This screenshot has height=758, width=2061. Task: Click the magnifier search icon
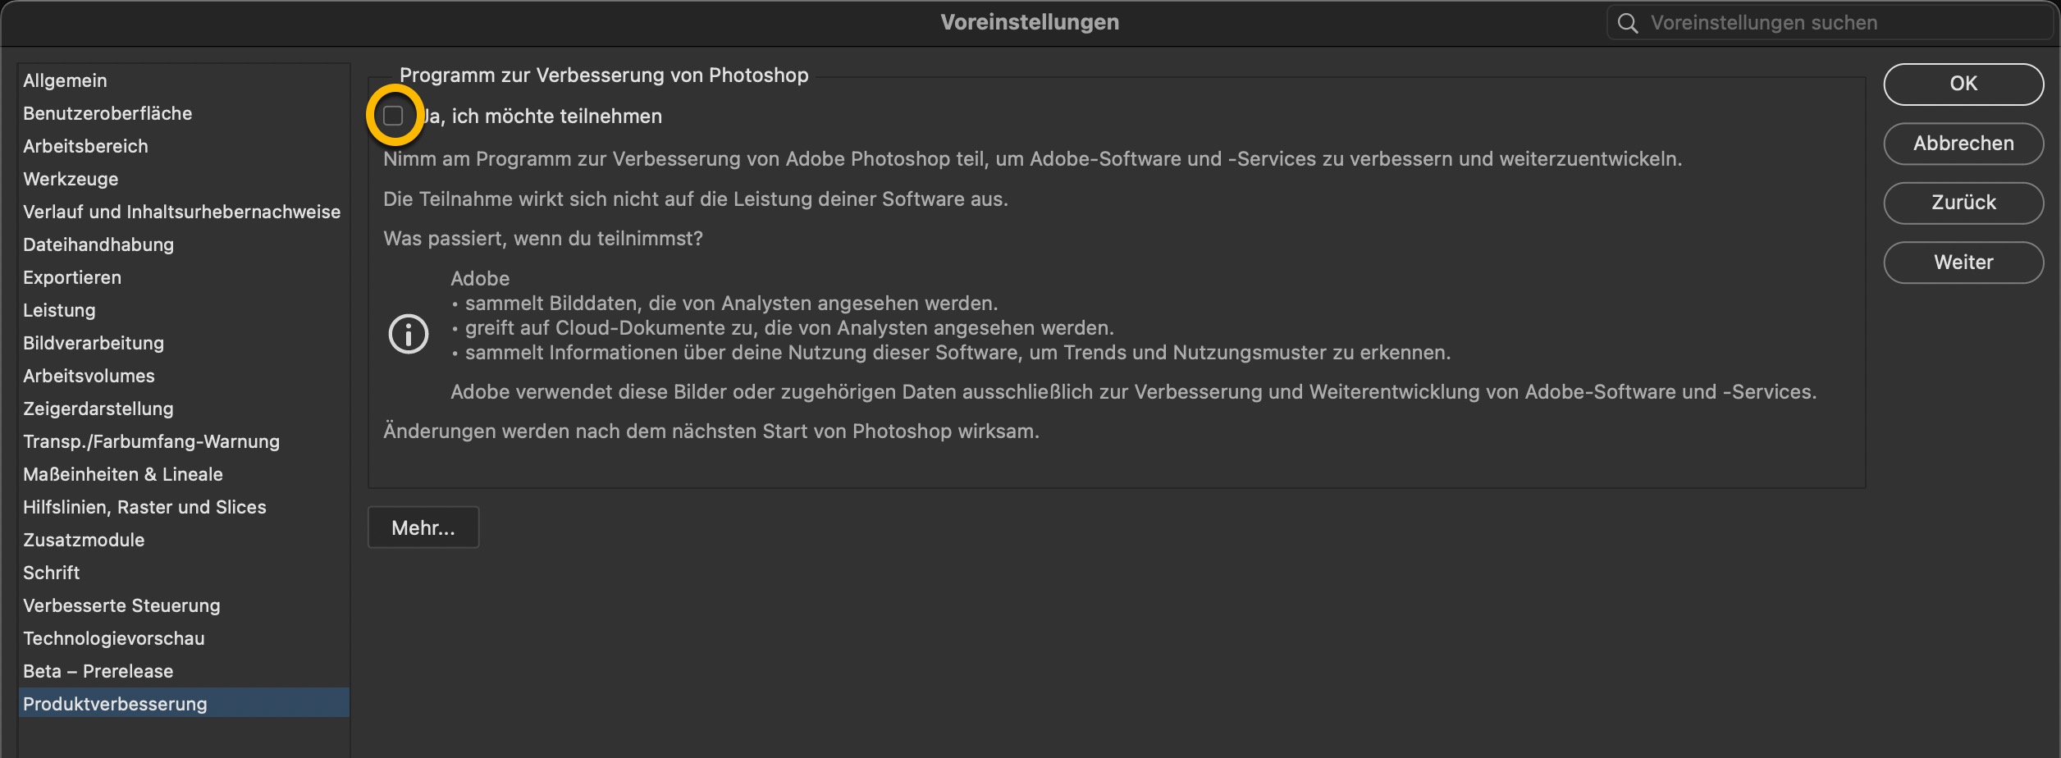tap(1628, 23)
